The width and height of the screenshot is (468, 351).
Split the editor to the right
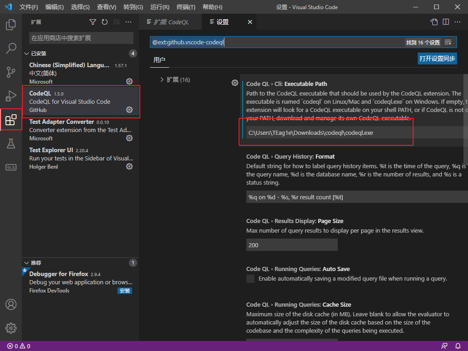pos(446,22)
